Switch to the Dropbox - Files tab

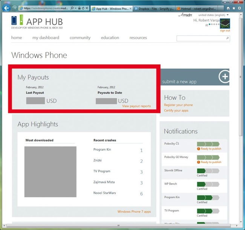[154, 9]
